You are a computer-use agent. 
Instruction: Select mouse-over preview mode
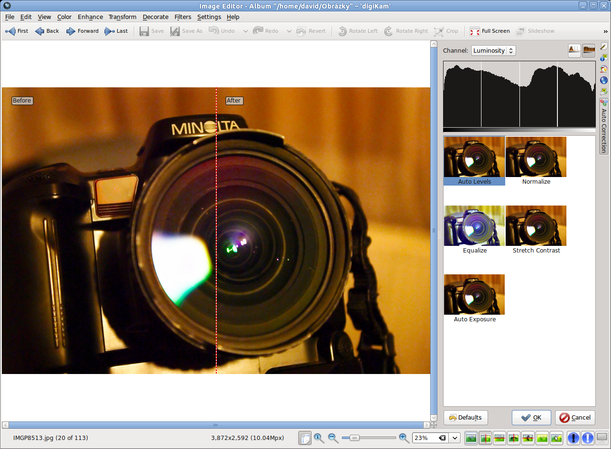[x=556, y=438]
